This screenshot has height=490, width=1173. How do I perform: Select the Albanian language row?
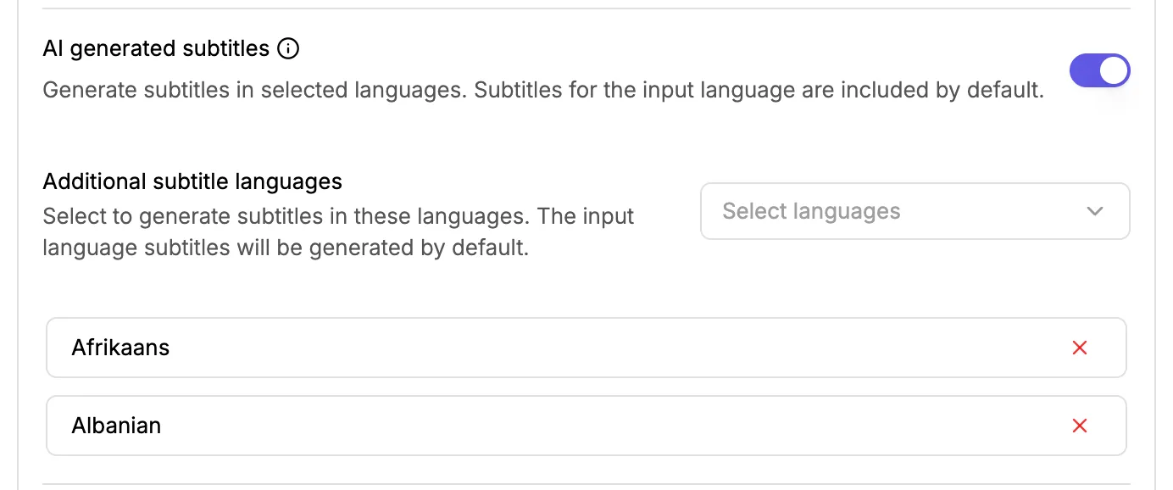point(586,426)
